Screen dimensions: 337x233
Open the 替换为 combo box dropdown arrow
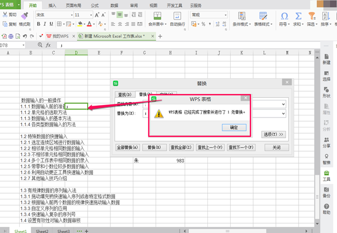coord(283,113)
